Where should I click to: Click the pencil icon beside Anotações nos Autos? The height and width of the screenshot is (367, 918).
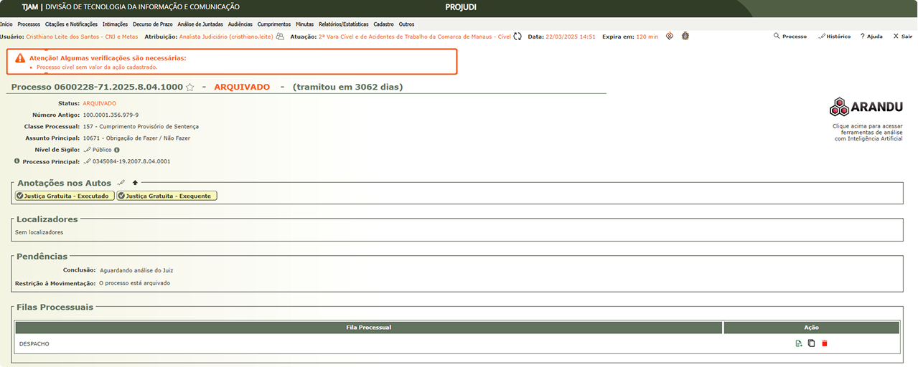[121, 183]
